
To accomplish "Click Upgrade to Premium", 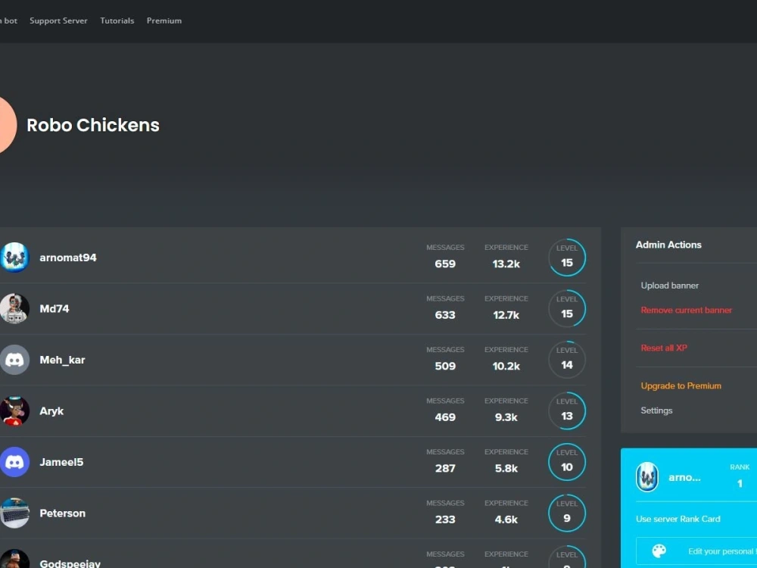I will tap(681, 386).
